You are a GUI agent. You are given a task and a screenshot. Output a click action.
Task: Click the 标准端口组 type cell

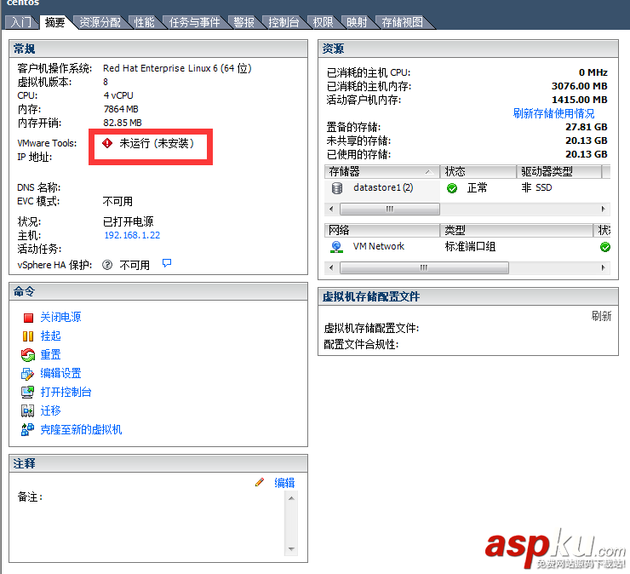coord(470,247)
